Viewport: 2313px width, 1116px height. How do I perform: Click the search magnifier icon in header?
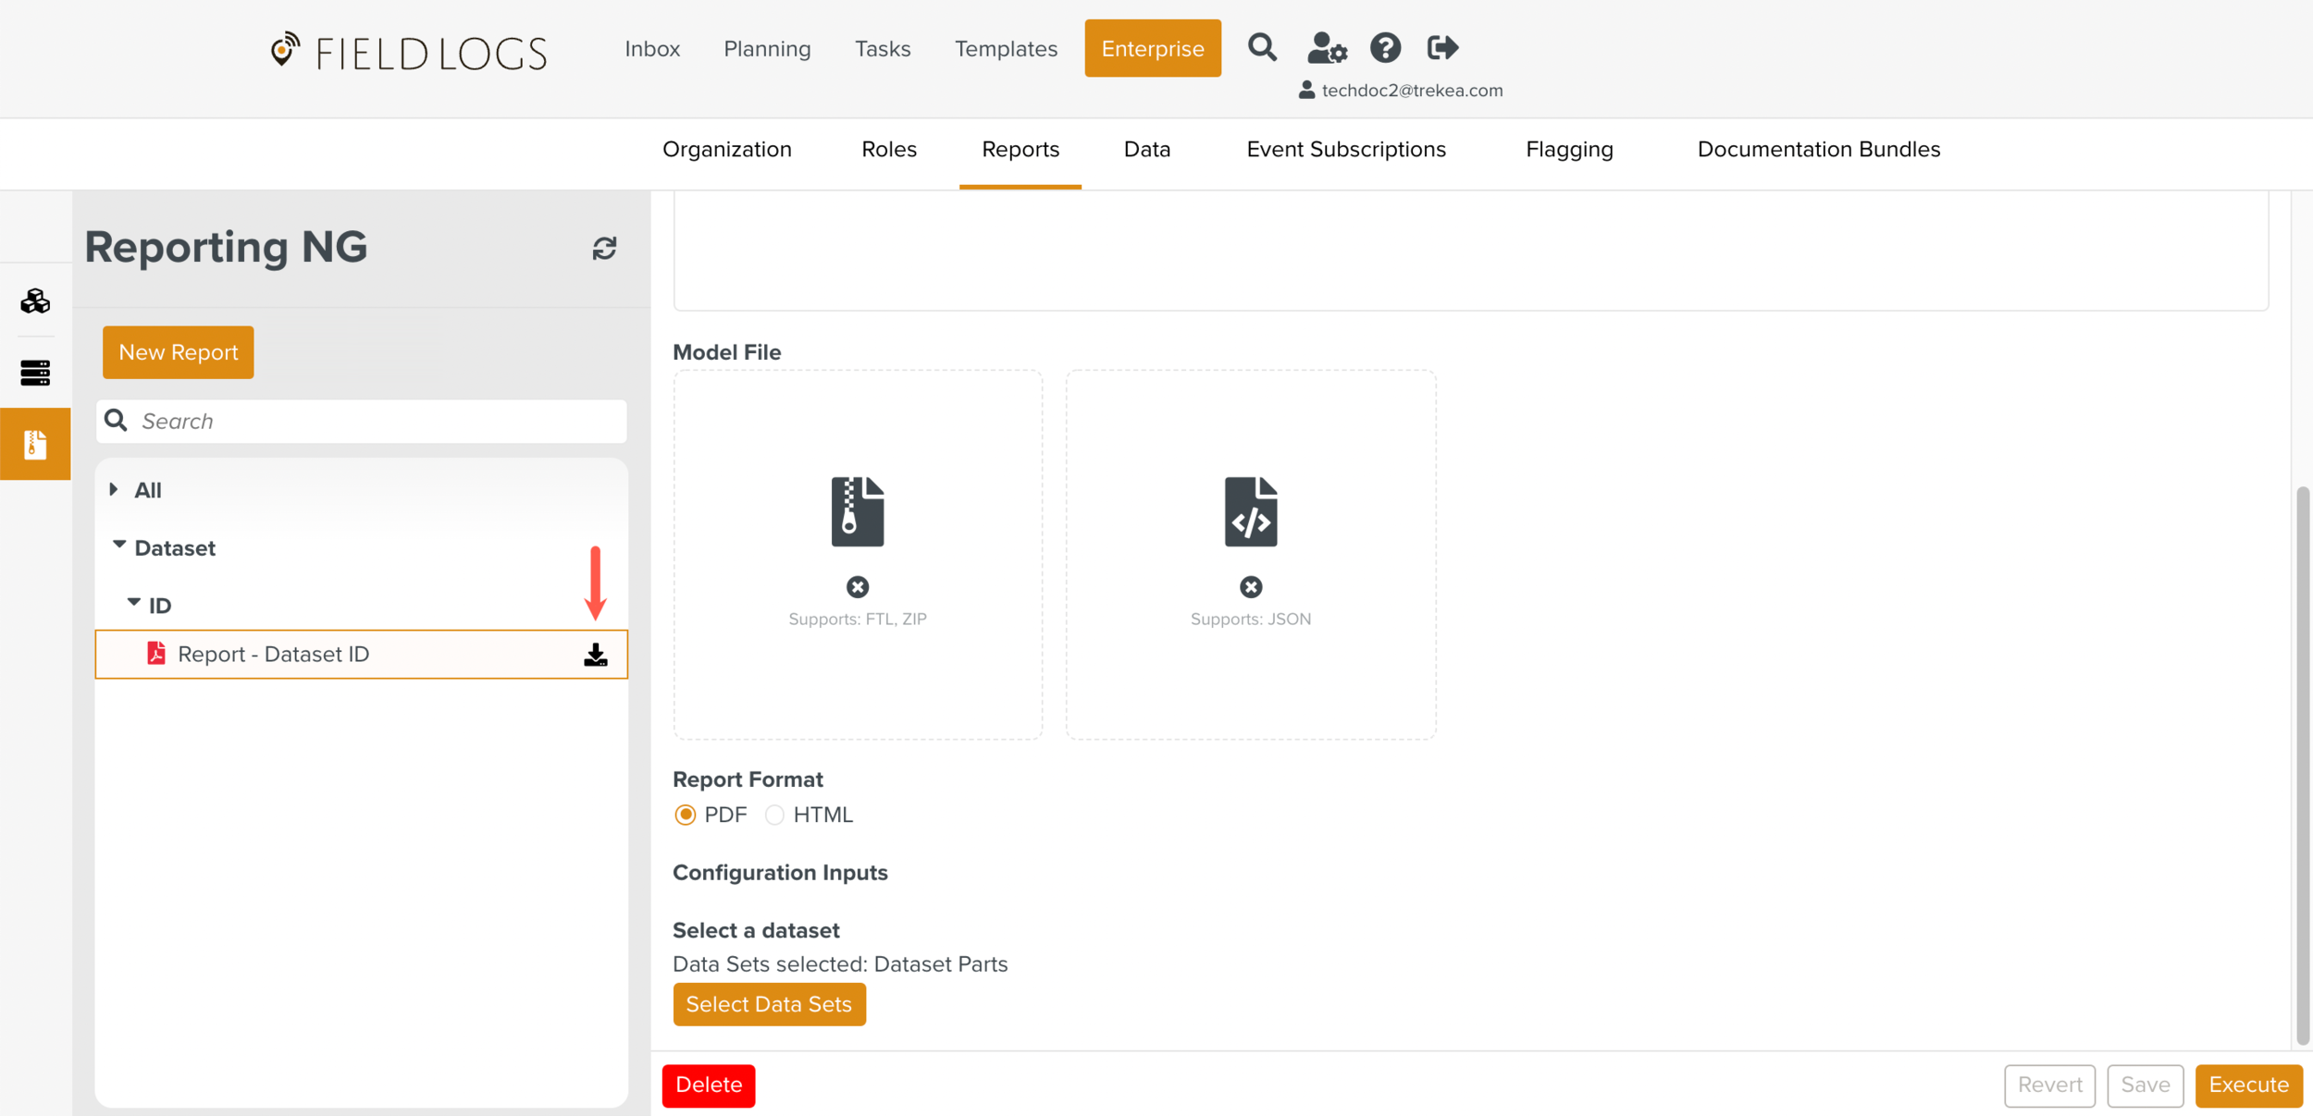[1261, 47]
